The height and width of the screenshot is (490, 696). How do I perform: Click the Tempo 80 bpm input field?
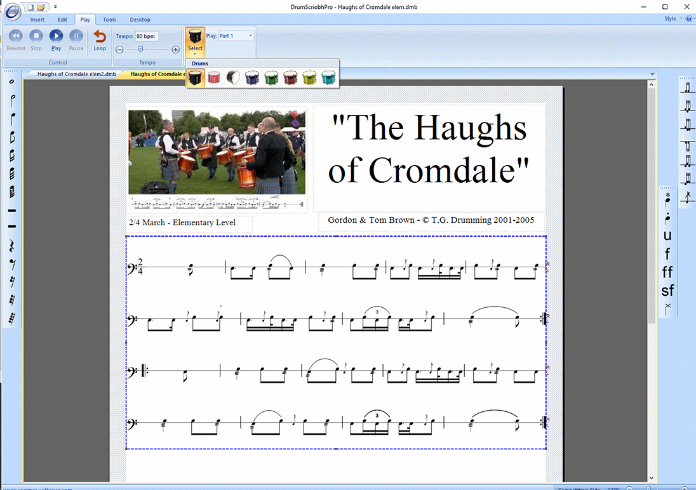tap(147, 36)
